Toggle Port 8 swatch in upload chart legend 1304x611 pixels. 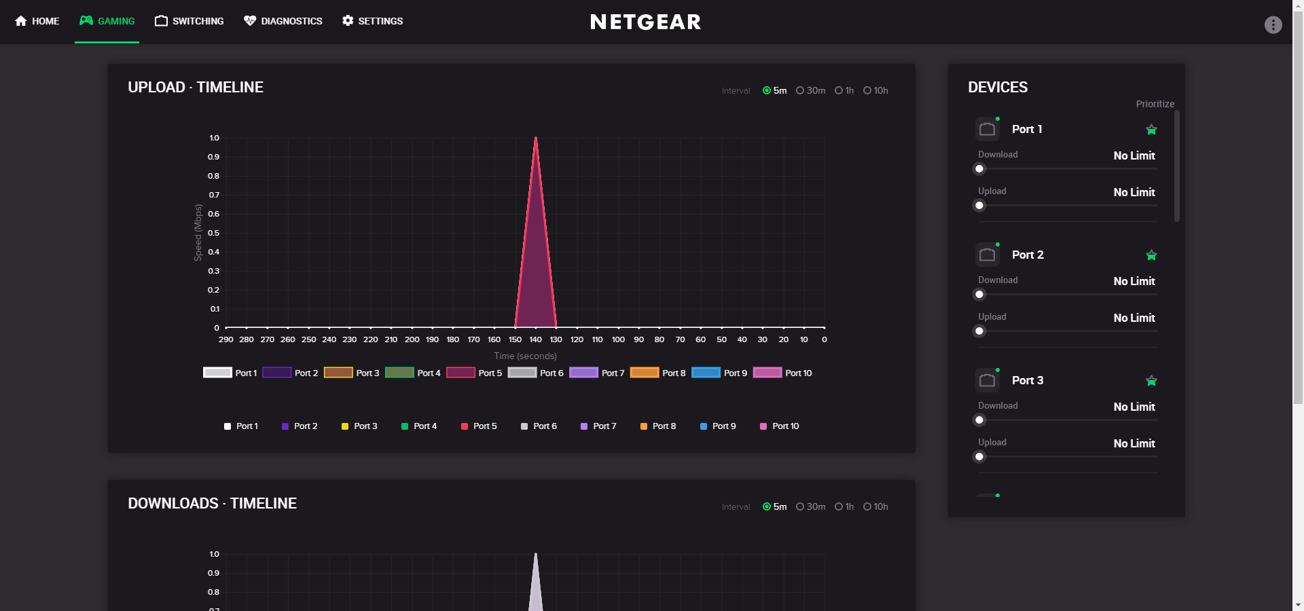[x=645, y=372]
